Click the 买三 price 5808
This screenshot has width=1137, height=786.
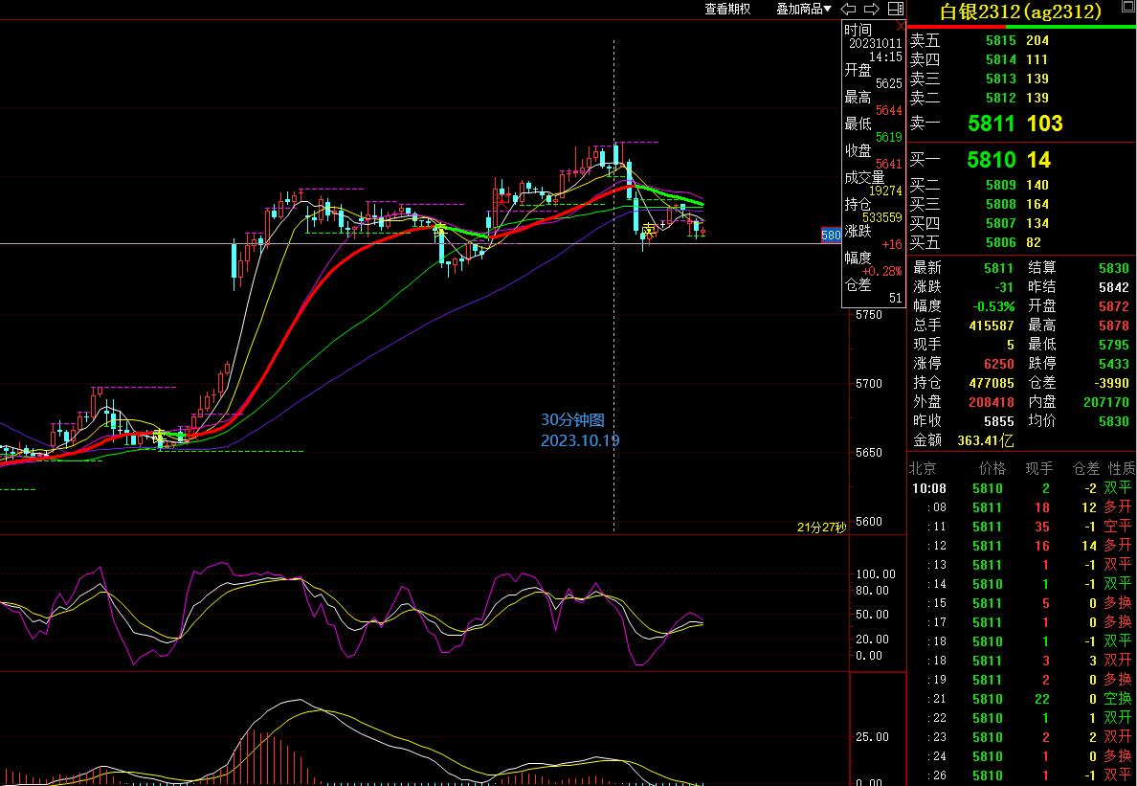[x=1001, y=204]
